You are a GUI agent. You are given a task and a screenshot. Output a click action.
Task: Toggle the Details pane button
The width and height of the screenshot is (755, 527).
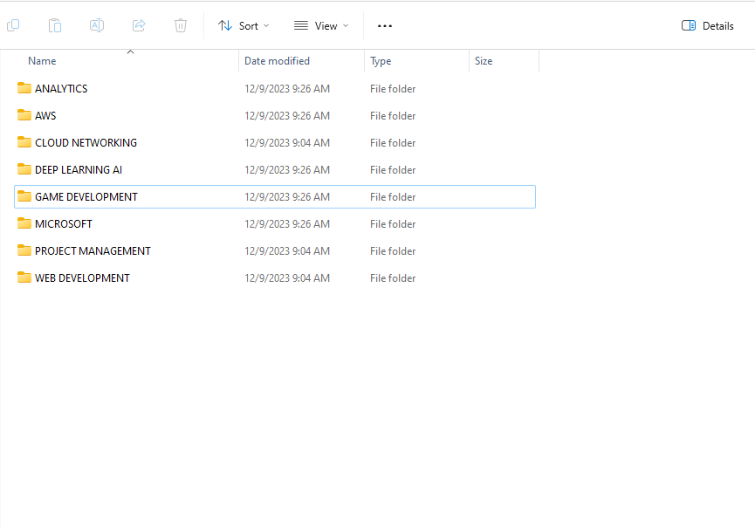707,25
